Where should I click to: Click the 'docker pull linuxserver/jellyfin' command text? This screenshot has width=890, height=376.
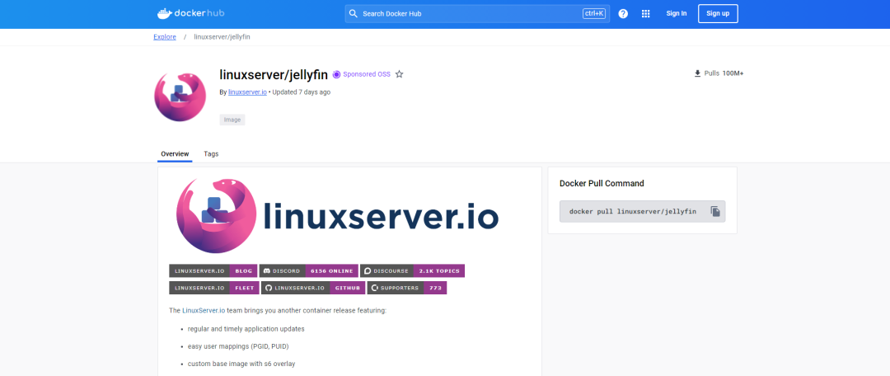(x=632, y=211)
